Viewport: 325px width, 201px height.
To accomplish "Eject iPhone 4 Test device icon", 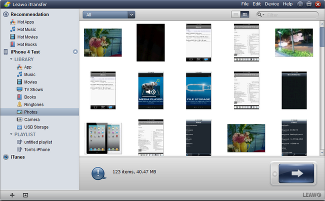I will (75, 52).
